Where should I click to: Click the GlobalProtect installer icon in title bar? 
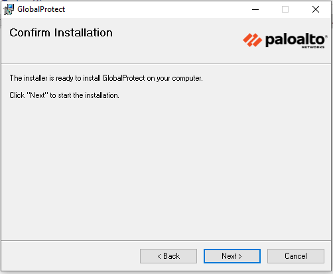[9, 9]
